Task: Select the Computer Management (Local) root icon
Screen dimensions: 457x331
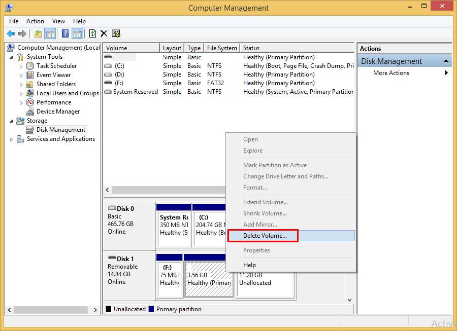Action: 11,48
